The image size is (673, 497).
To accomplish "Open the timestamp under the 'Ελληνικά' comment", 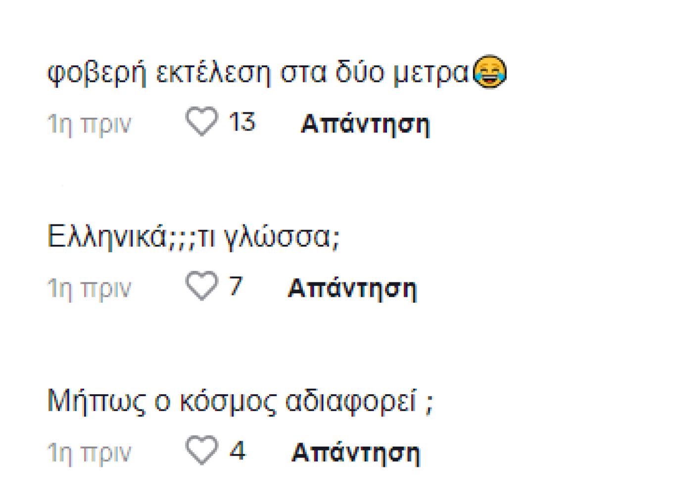I will tap(90, 288).
